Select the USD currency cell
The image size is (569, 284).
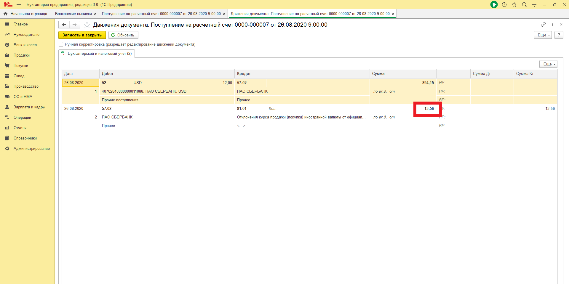[x=144, y=83]
